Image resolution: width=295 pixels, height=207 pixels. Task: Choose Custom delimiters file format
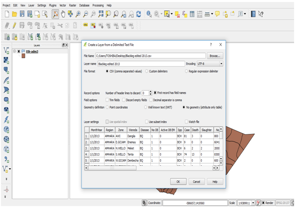point(146,71)
